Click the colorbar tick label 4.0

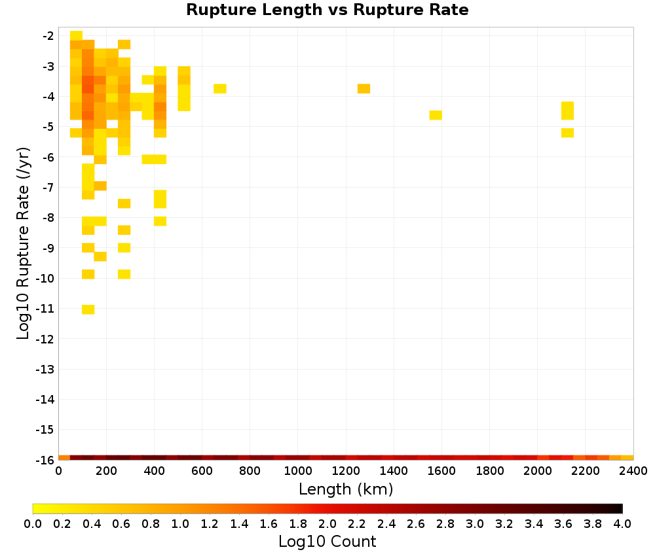click(x=622, y=524)
